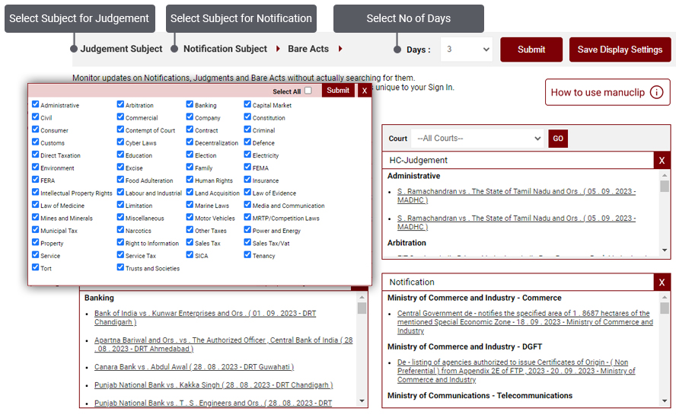The height and width of the screenshot is (415, 676).
Task: Open the Days dropdown
Action: (x=467, y=49)
